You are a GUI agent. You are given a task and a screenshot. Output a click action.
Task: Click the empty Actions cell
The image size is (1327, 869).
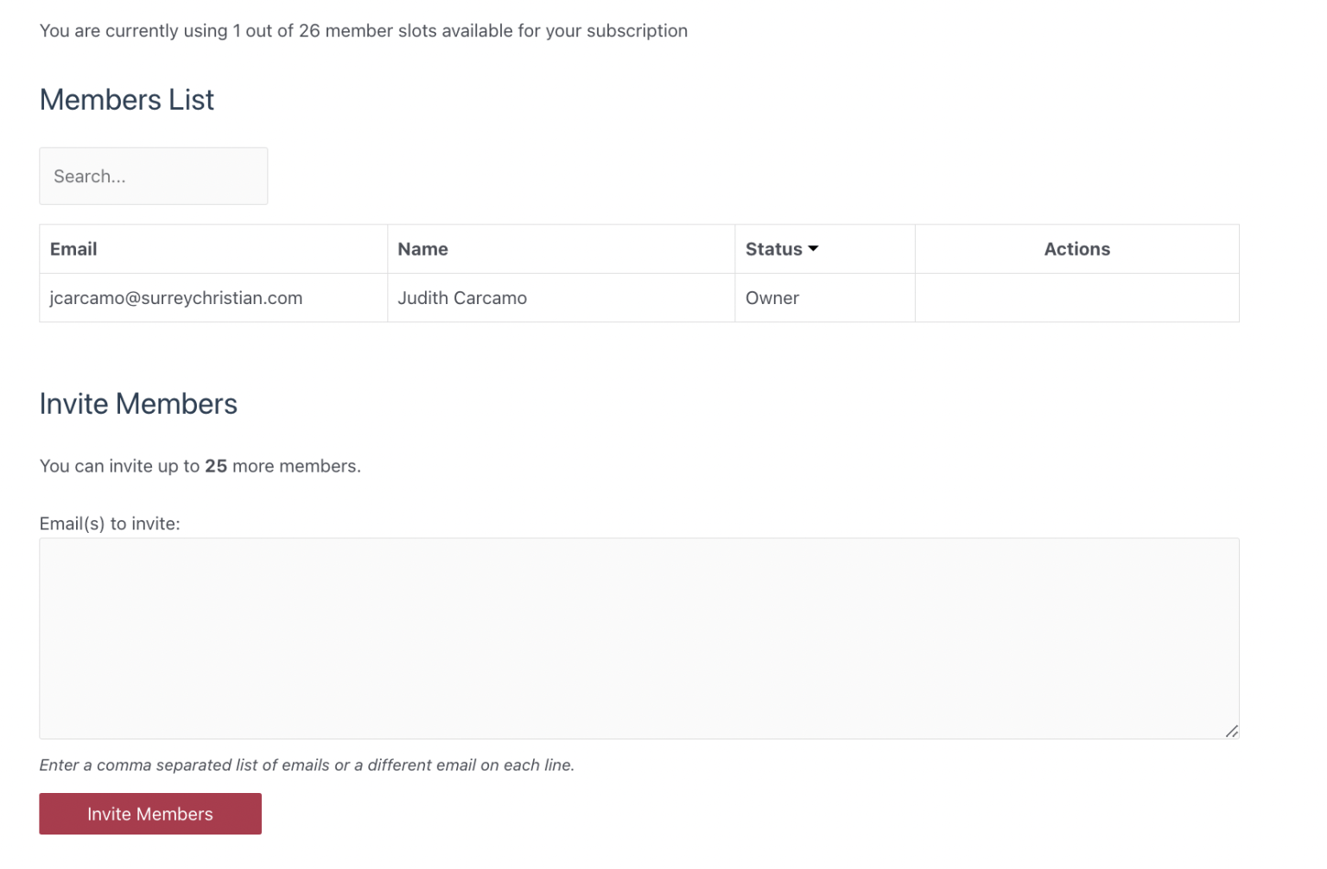(1076, 297)
